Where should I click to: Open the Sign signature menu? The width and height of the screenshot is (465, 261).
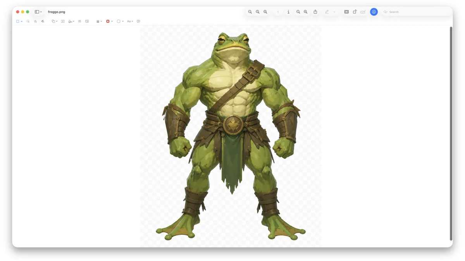click(x=71, y=21)
